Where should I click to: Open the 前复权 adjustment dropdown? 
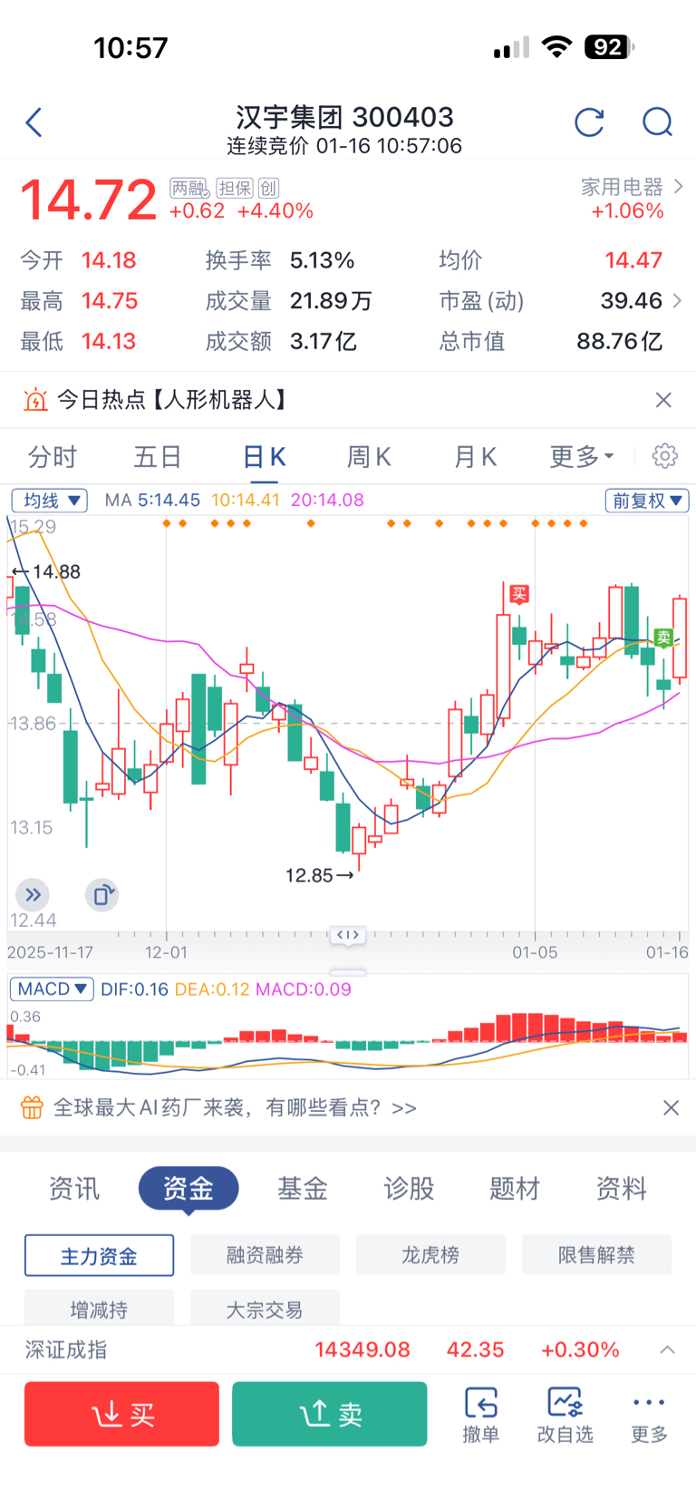pos(647,501)
